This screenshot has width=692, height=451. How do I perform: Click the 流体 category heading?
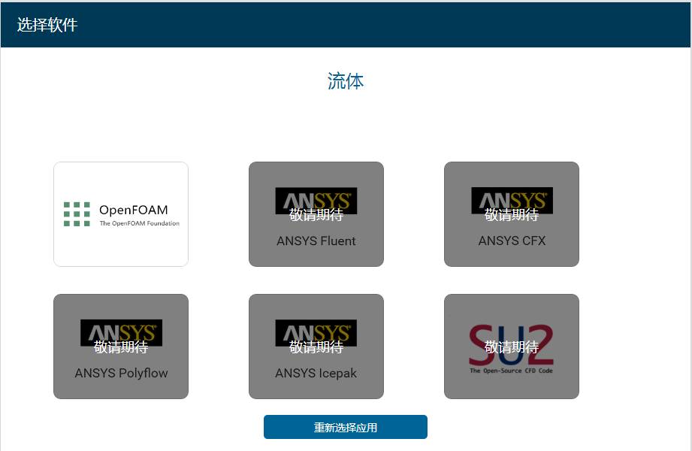point(346,81)
